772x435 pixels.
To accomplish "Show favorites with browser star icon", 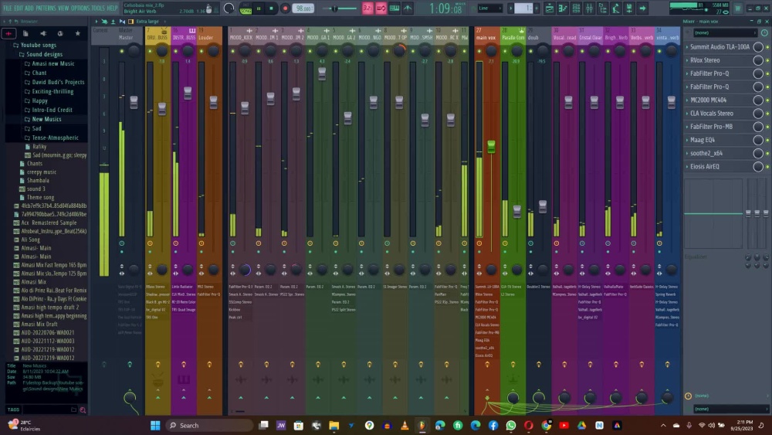I will [77, 33].
